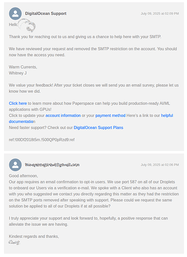Visit the DigitalOcean Support Plans link
The width and height of the screenshot is (187, 257).
98,127
